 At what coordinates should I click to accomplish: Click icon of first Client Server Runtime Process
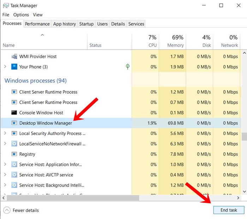tap(14, 92)
